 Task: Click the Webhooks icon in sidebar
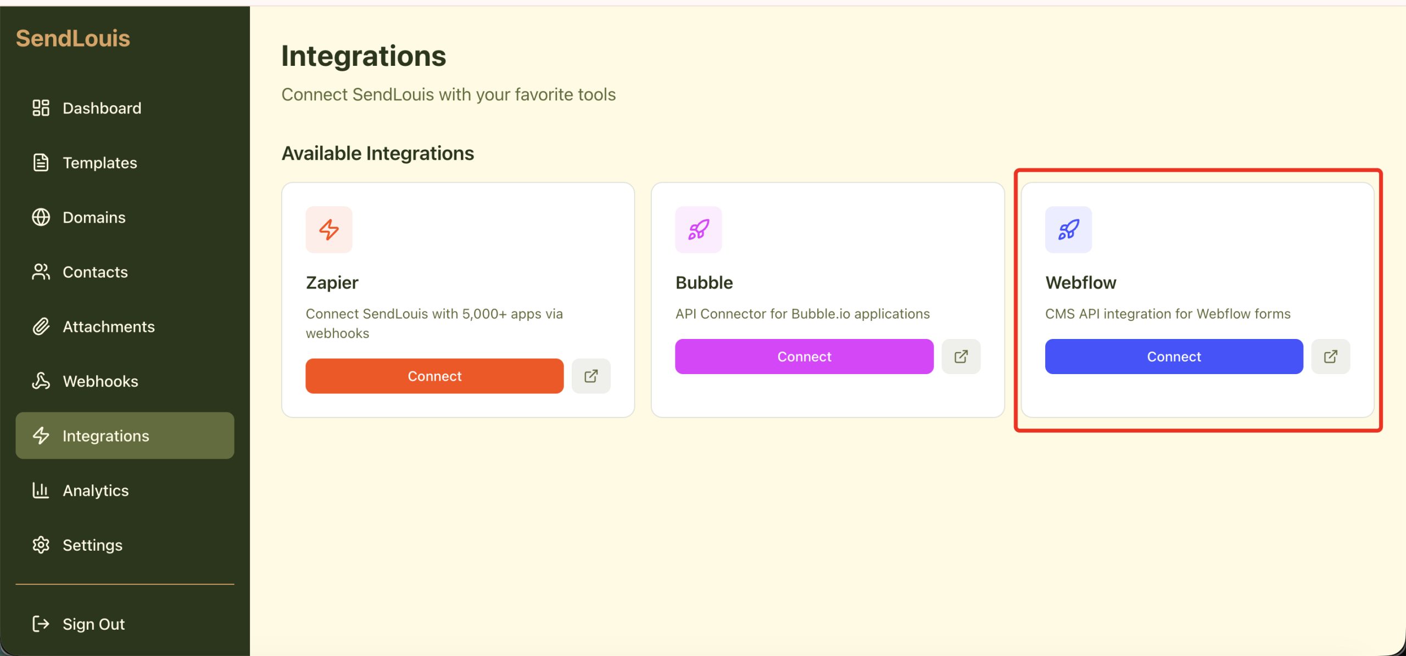41,381
